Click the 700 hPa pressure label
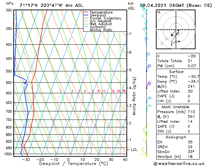Viewport: 215px width, 166px height. click(x=10, y=111)
